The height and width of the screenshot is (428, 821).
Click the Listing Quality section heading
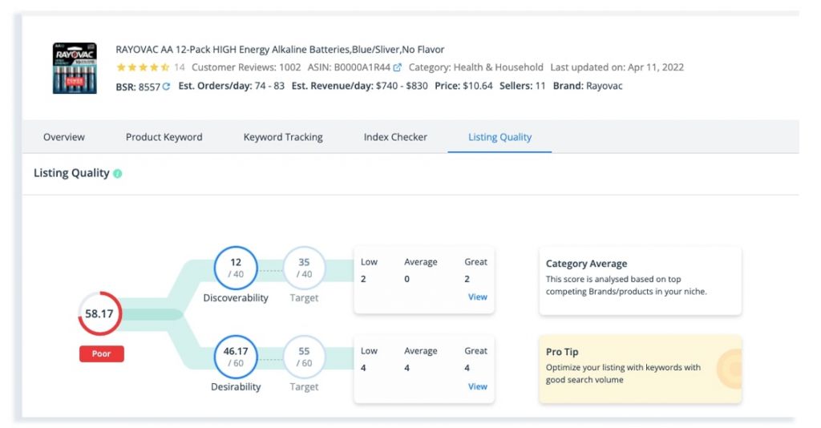(x=71, y=173)
